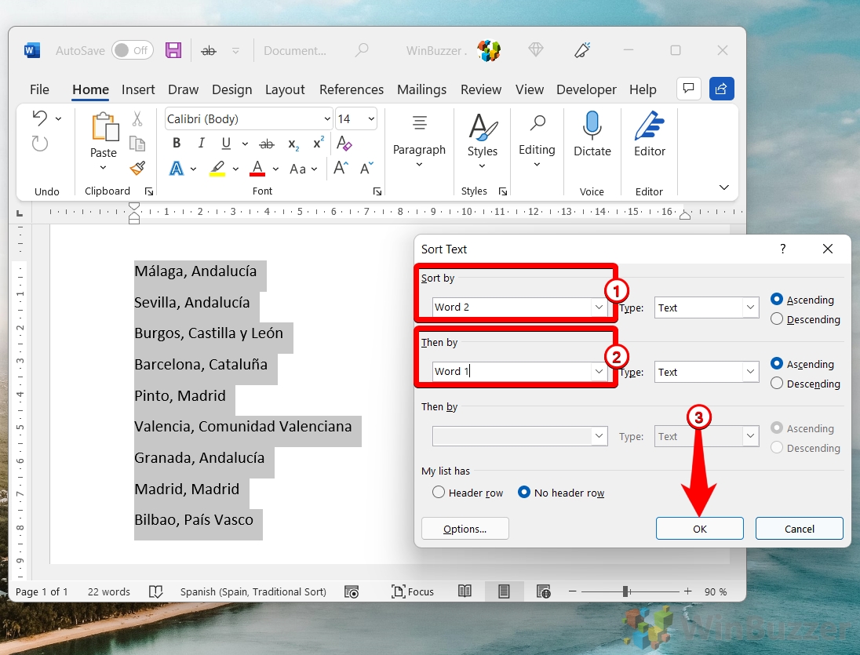Open the sort Options... button
The width and height of the screenshot is (860, 655).
465,529
